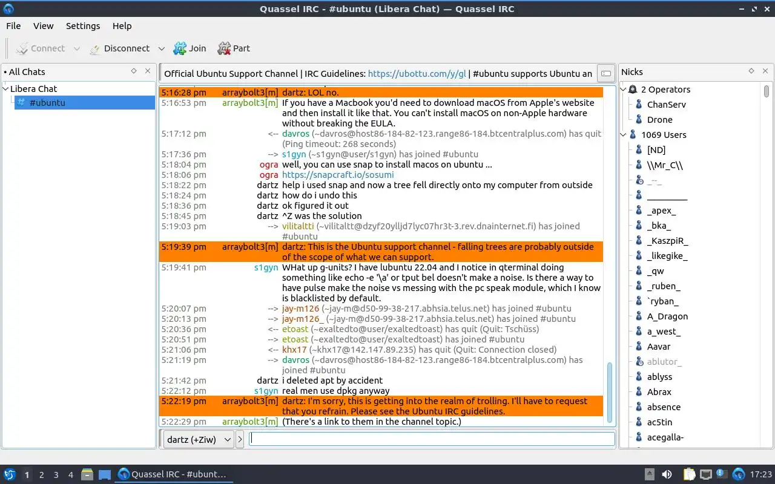This screenshot has height=484, width=775.
Task: Click the arrow button beside nick selector
Action: tap(240, 439)
